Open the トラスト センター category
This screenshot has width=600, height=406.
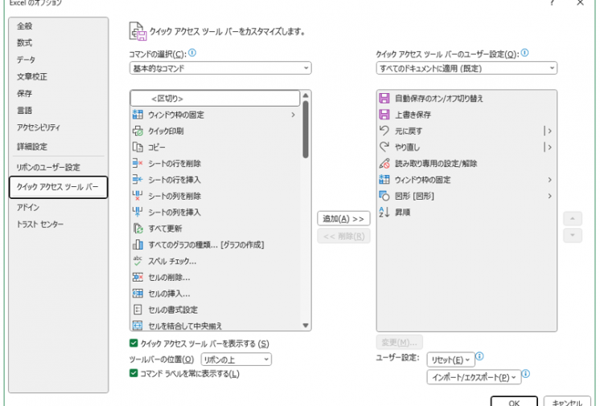(x=39, y=224)
